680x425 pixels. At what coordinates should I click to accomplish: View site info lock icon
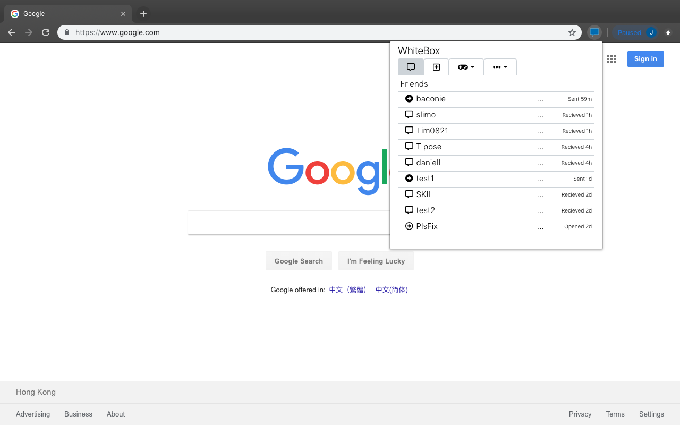[66, 32]
